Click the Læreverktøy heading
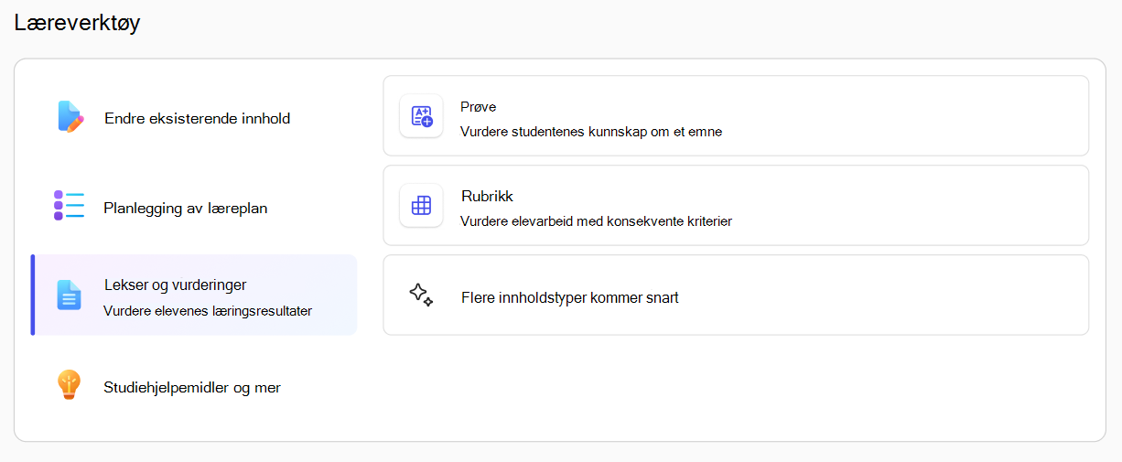This screenshot has height=462, width=1122. coord(78,23)
